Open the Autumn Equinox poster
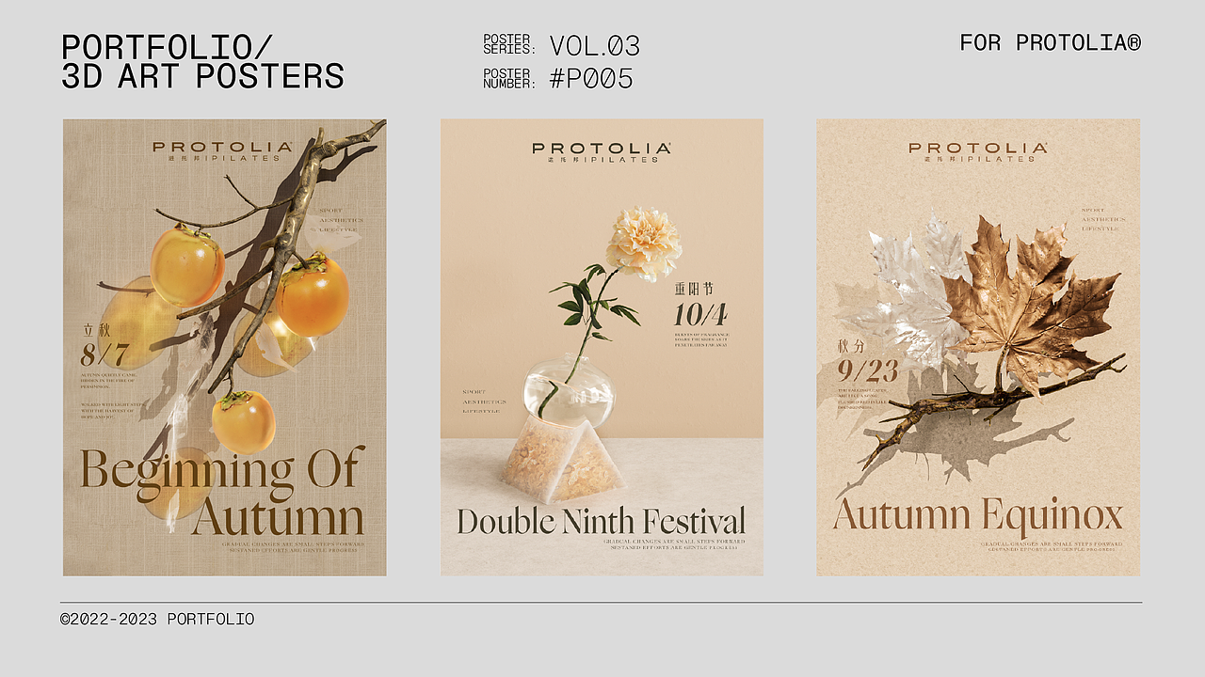The height and width of the screenshot is (677, 1205). coord(978,347)
